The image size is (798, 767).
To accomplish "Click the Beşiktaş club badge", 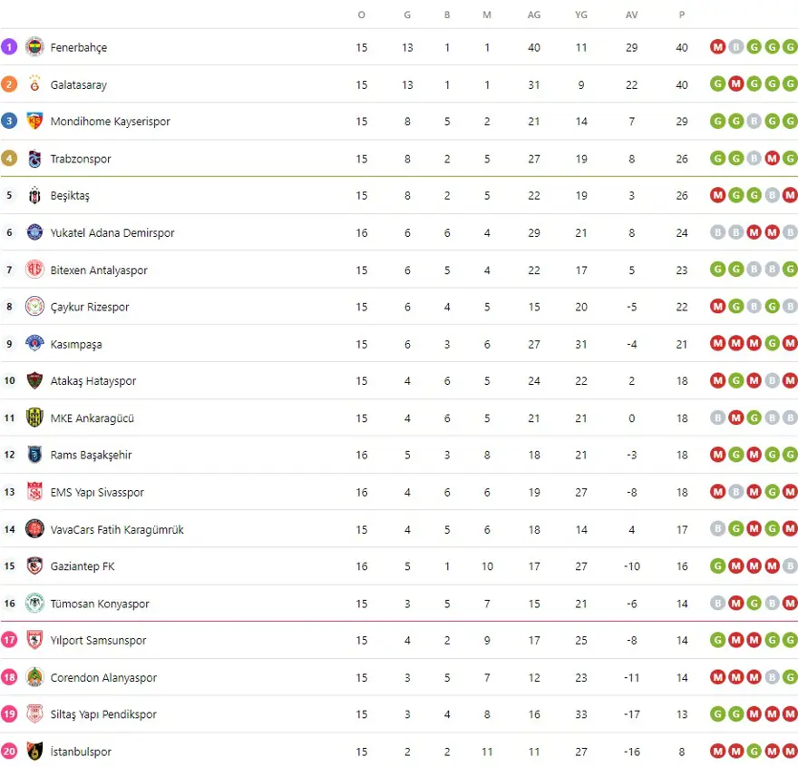I will pyautogui.click(x=34, y=195).
